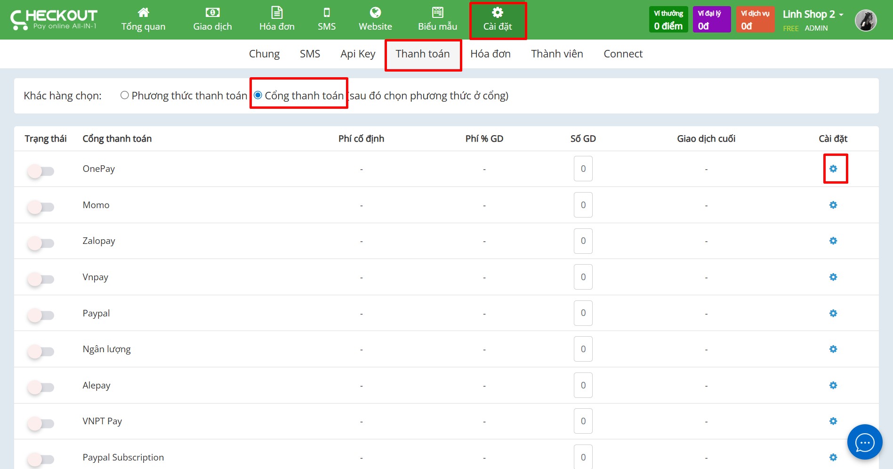Click the OnePay Số GD field
The width and height of the screenshot is (893, 469).
583,169
